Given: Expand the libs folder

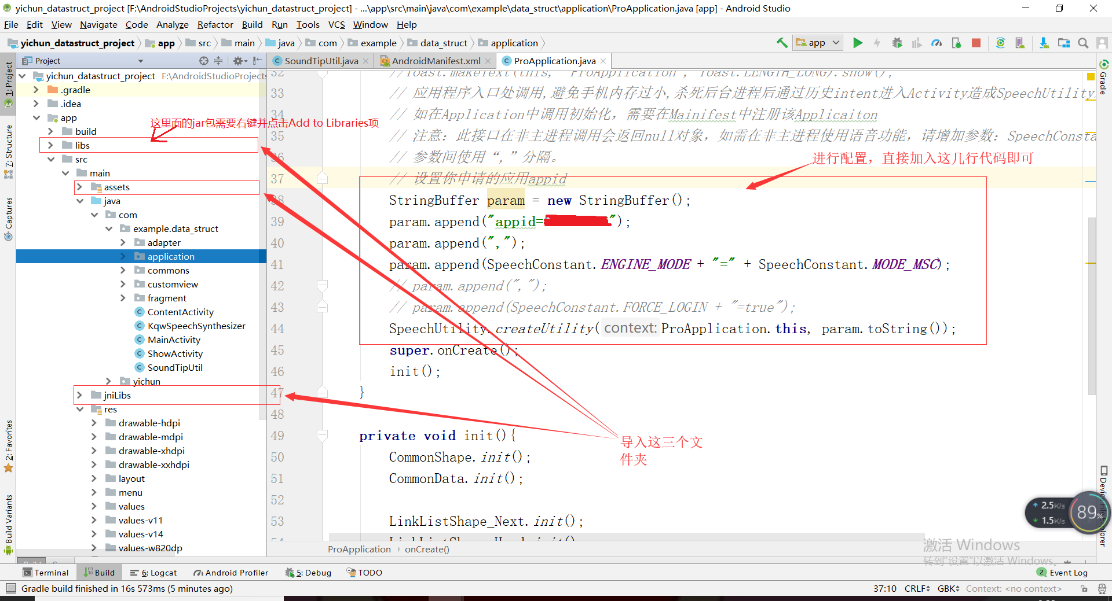Looking at the screenshot, I should click(50, 145).
